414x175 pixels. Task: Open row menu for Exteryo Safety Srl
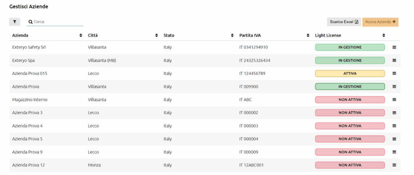click(x=394, y=47)
